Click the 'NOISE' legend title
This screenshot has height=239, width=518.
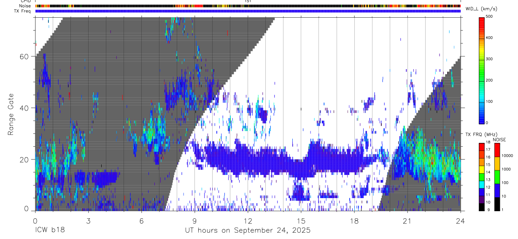coord(499,140)
